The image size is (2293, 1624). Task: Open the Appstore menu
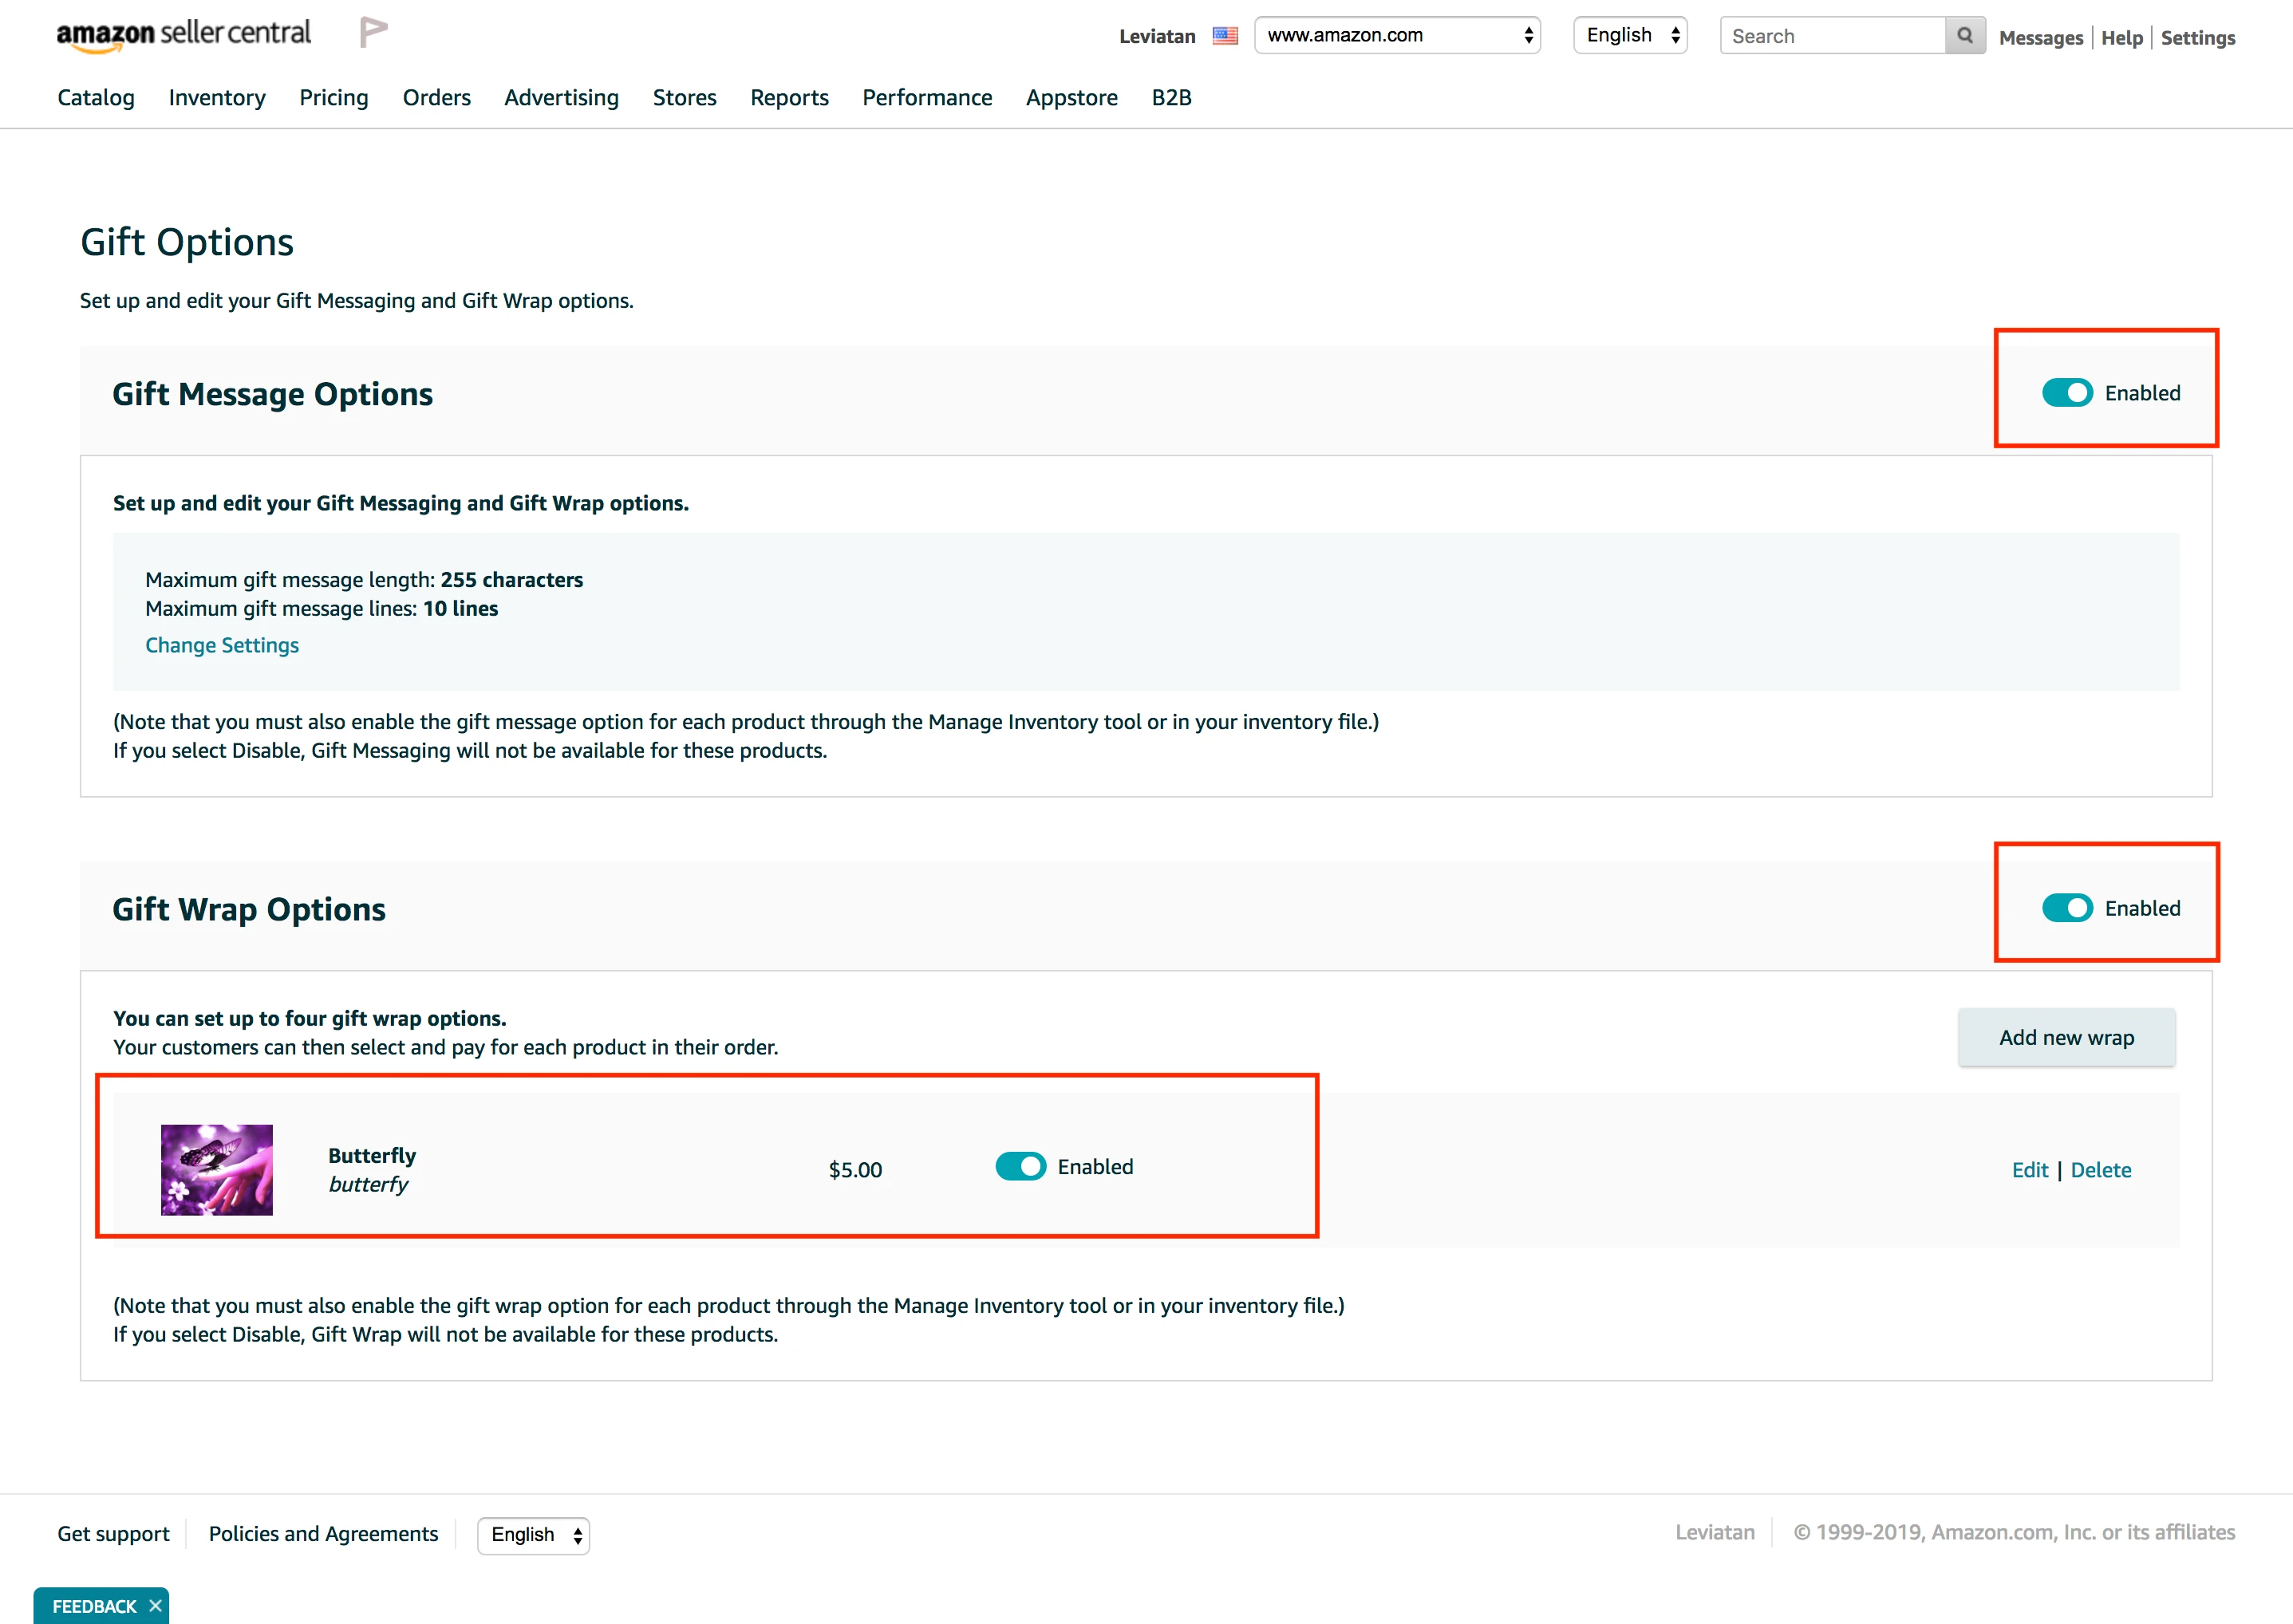point(1072,97)
